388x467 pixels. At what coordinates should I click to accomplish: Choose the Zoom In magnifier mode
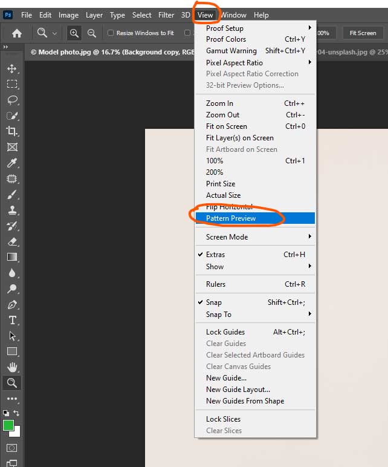[x=74, y=33]
